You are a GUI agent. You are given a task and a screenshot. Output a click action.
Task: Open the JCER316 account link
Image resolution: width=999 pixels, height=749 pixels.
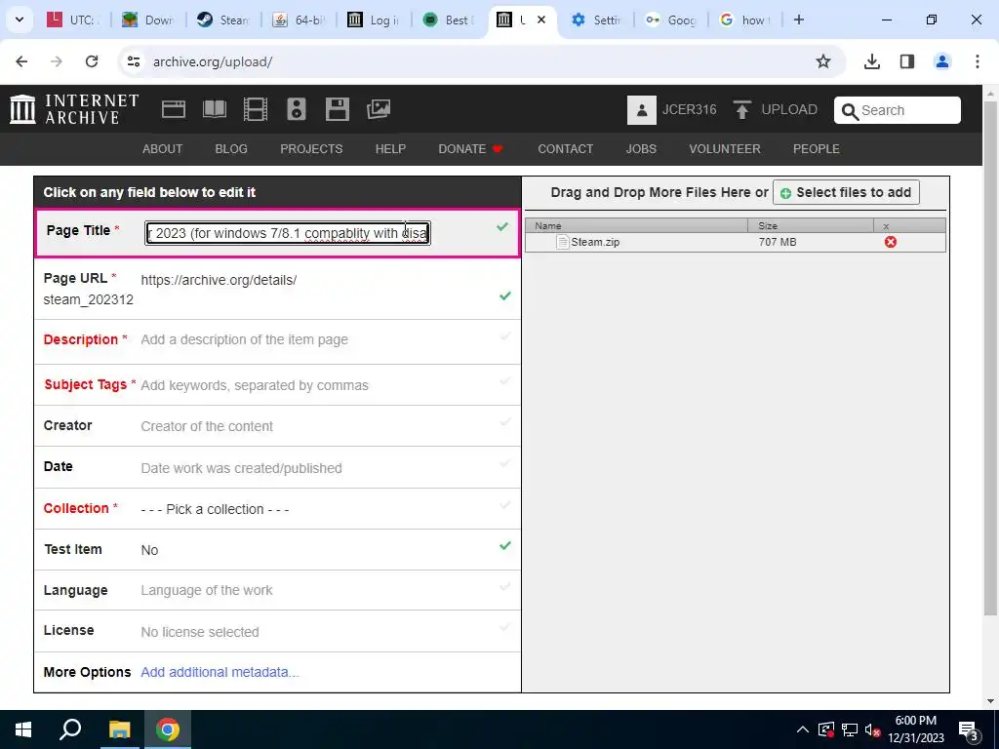[690, 109]
